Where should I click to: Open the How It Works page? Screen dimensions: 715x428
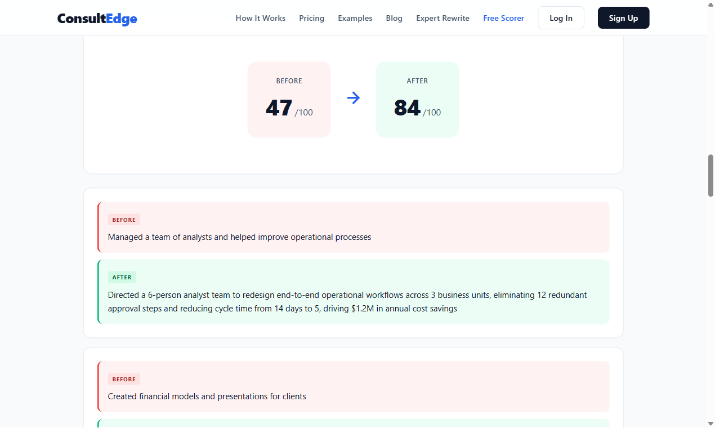[x=260, y=18]
